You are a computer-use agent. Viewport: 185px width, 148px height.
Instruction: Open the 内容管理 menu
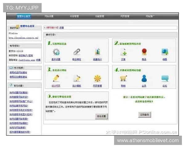(x=74, y=16)
